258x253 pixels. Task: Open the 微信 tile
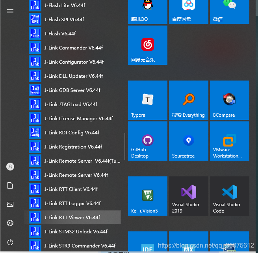pos(230,12)
